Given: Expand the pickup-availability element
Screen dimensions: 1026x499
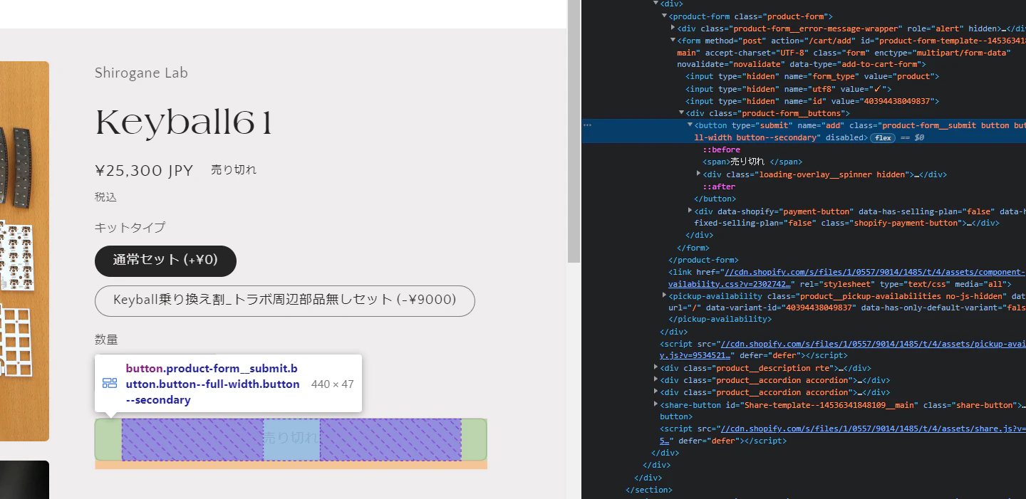Looking at the screenshot, I should pos(664,295).
